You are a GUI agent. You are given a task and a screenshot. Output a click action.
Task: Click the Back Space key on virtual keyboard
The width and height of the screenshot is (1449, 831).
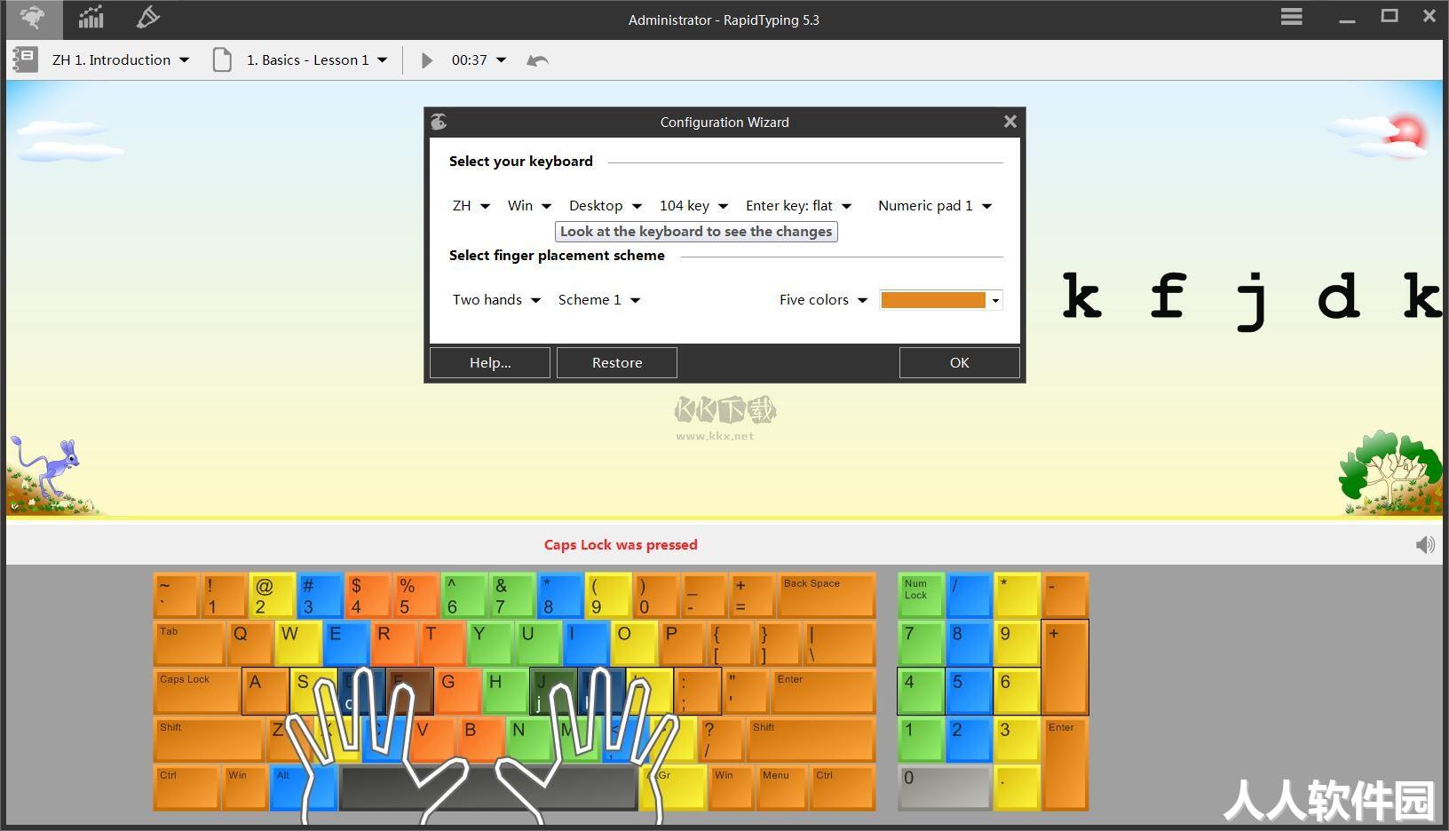[826, 596]
